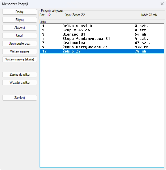Save list via Zapisz do pliku

tap(20, 75)
